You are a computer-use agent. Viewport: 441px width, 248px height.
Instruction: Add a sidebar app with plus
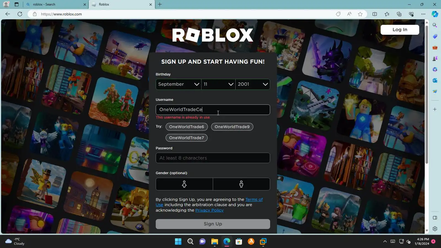coord(435,109)
